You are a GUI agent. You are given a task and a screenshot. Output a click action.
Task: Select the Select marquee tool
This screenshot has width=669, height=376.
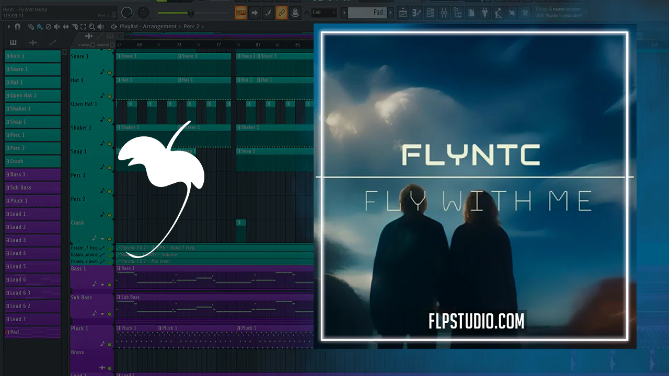[x=84, y=26]
